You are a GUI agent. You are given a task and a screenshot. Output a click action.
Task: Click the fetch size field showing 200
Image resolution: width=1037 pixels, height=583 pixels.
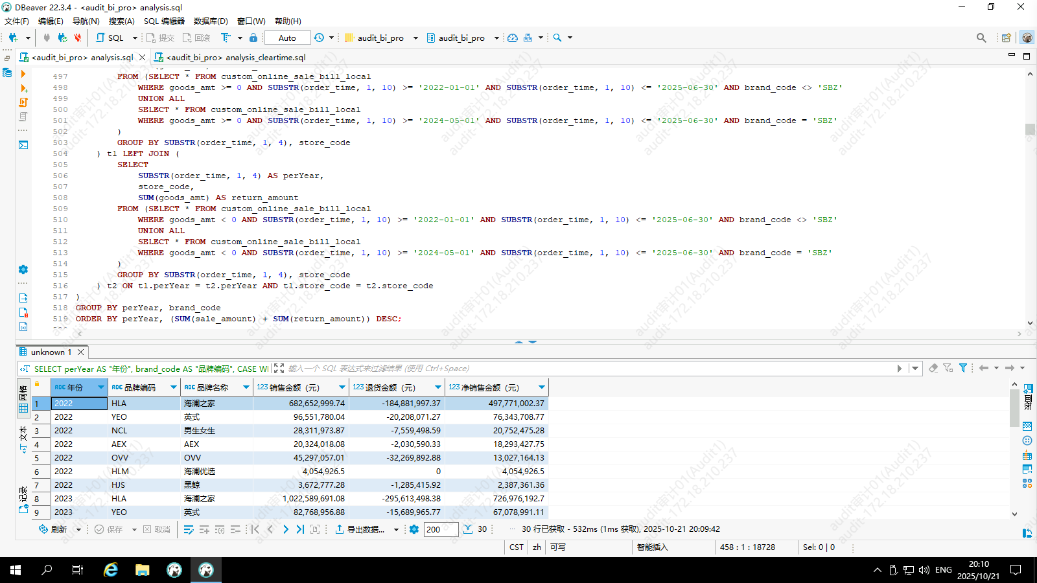pyautogui.click(x=441, y=529)
